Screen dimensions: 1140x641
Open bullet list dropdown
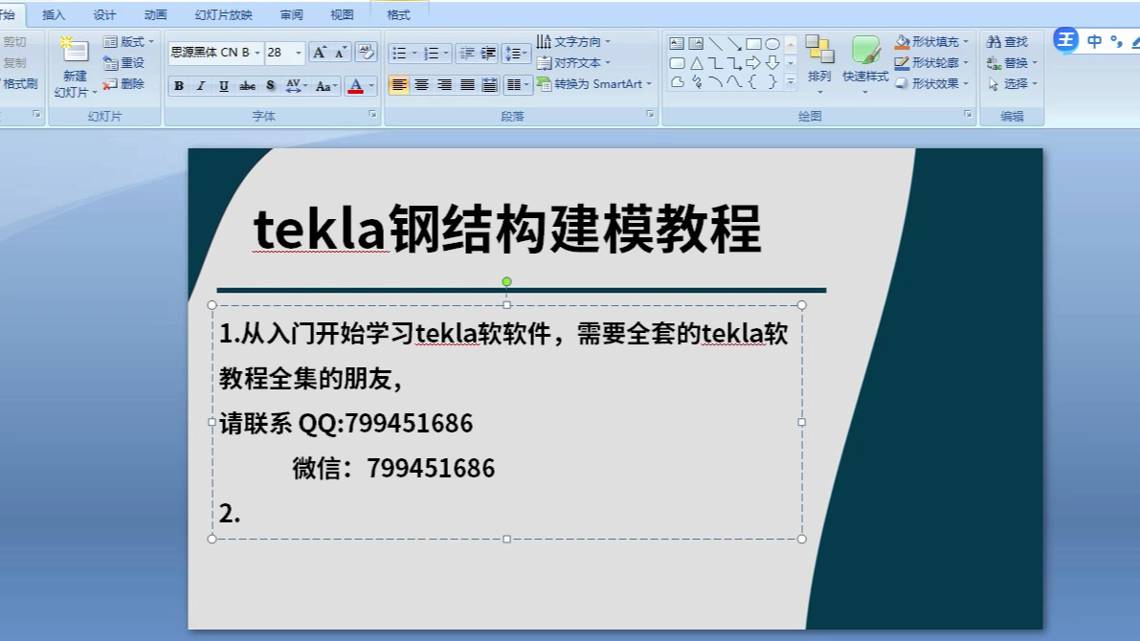click(x=414, y=53)
